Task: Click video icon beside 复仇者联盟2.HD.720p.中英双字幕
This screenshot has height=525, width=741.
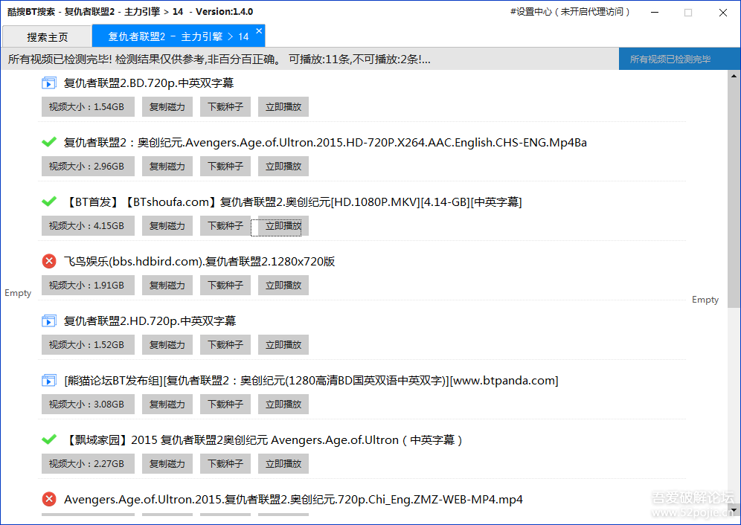Action: pyautogui.click(x=48, y=321)
